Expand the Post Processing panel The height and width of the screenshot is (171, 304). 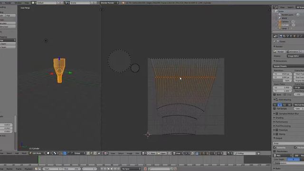(282, 126)
